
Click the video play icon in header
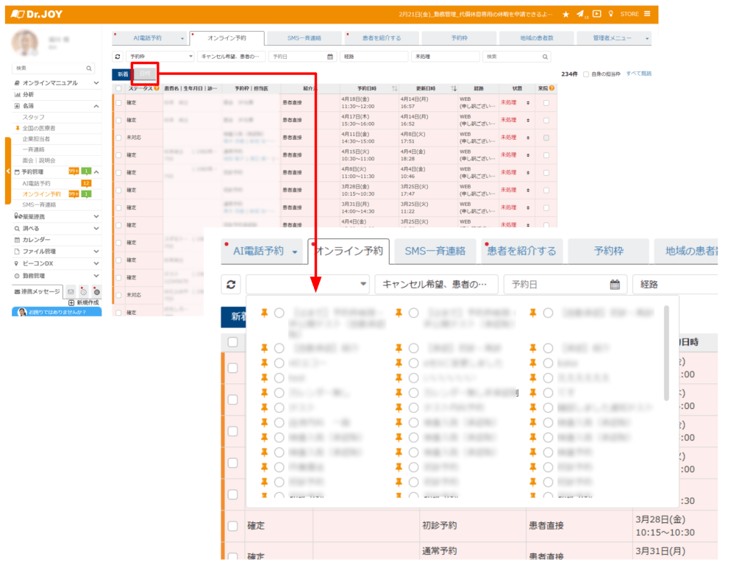(596, 14)
